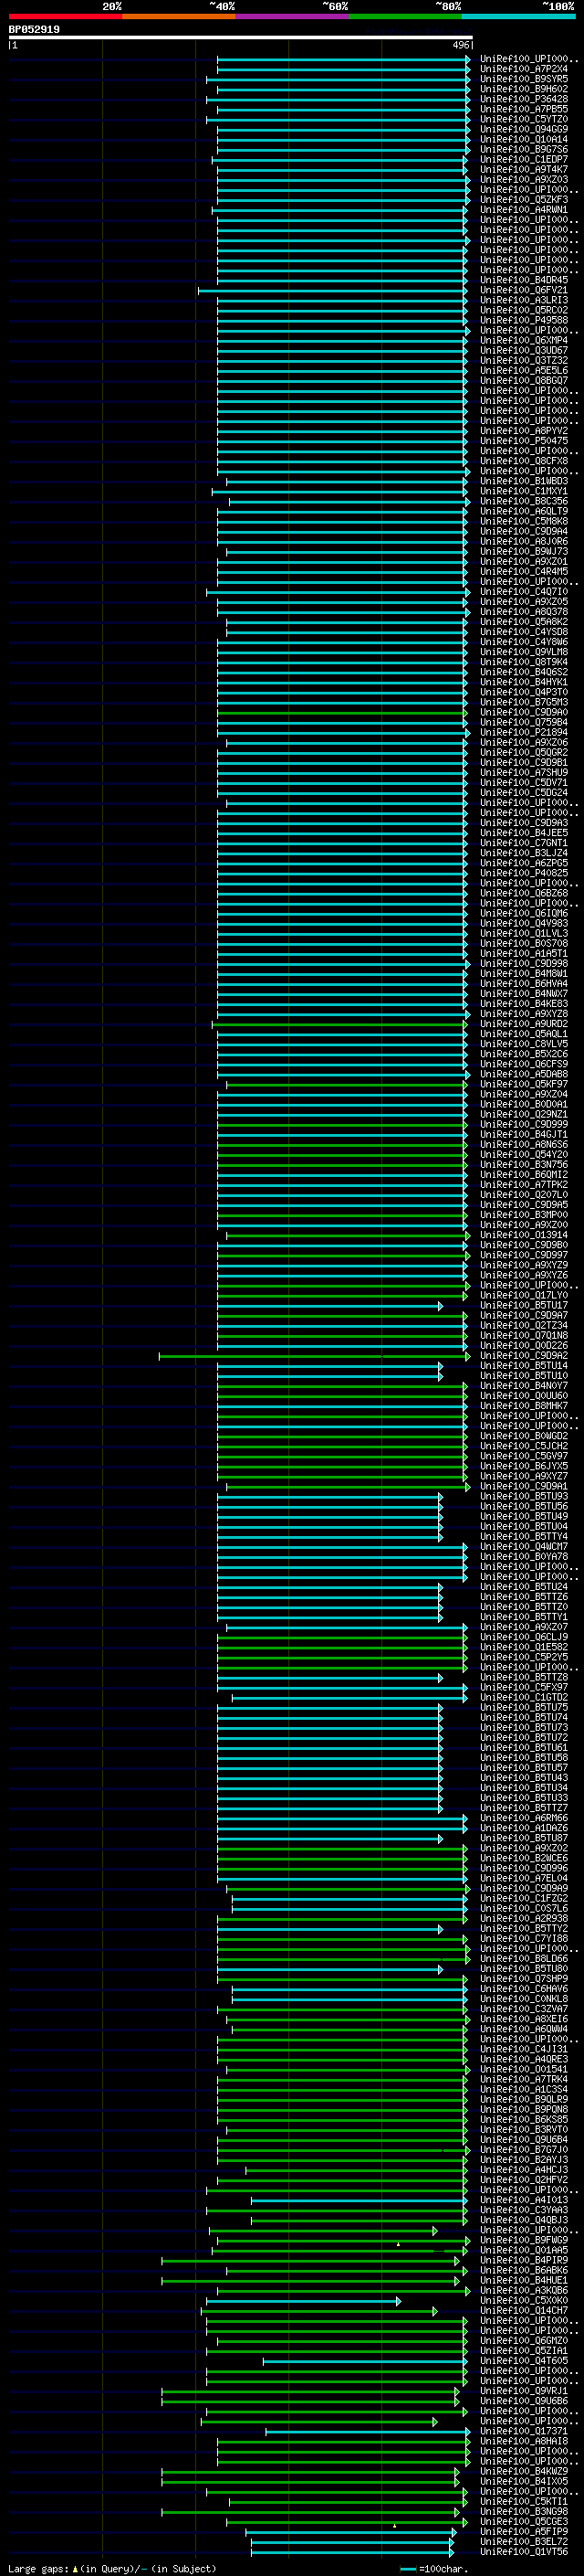
Task: Select hit UniRef100_A5E5L6
Action: 524,370
